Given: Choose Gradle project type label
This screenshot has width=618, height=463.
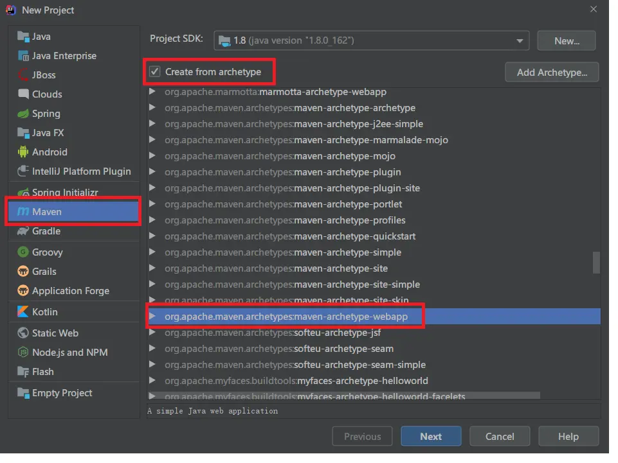Looking at the screenshot, I should pyautogui.click(x=46, y=232).
